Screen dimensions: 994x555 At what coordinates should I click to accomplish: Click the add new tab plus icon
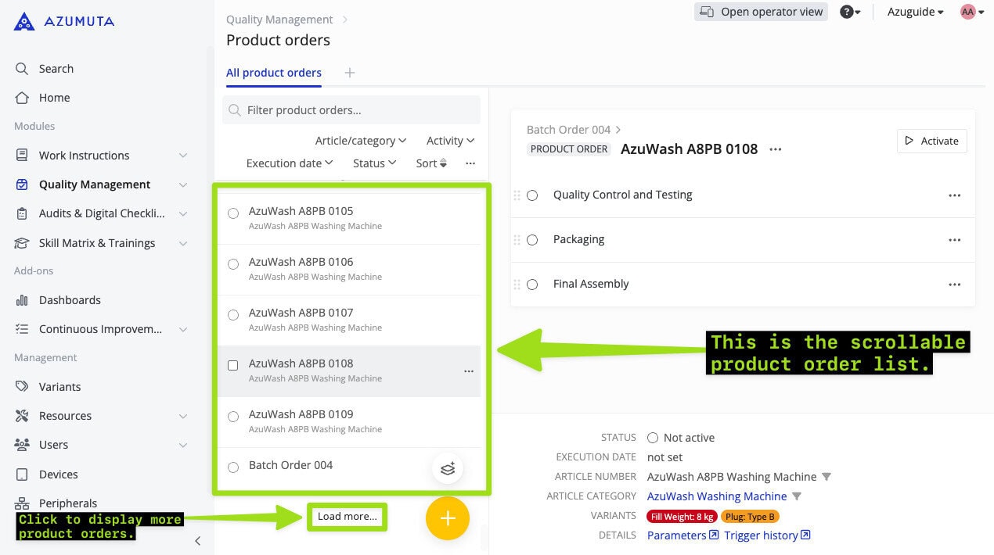[350, 73]
